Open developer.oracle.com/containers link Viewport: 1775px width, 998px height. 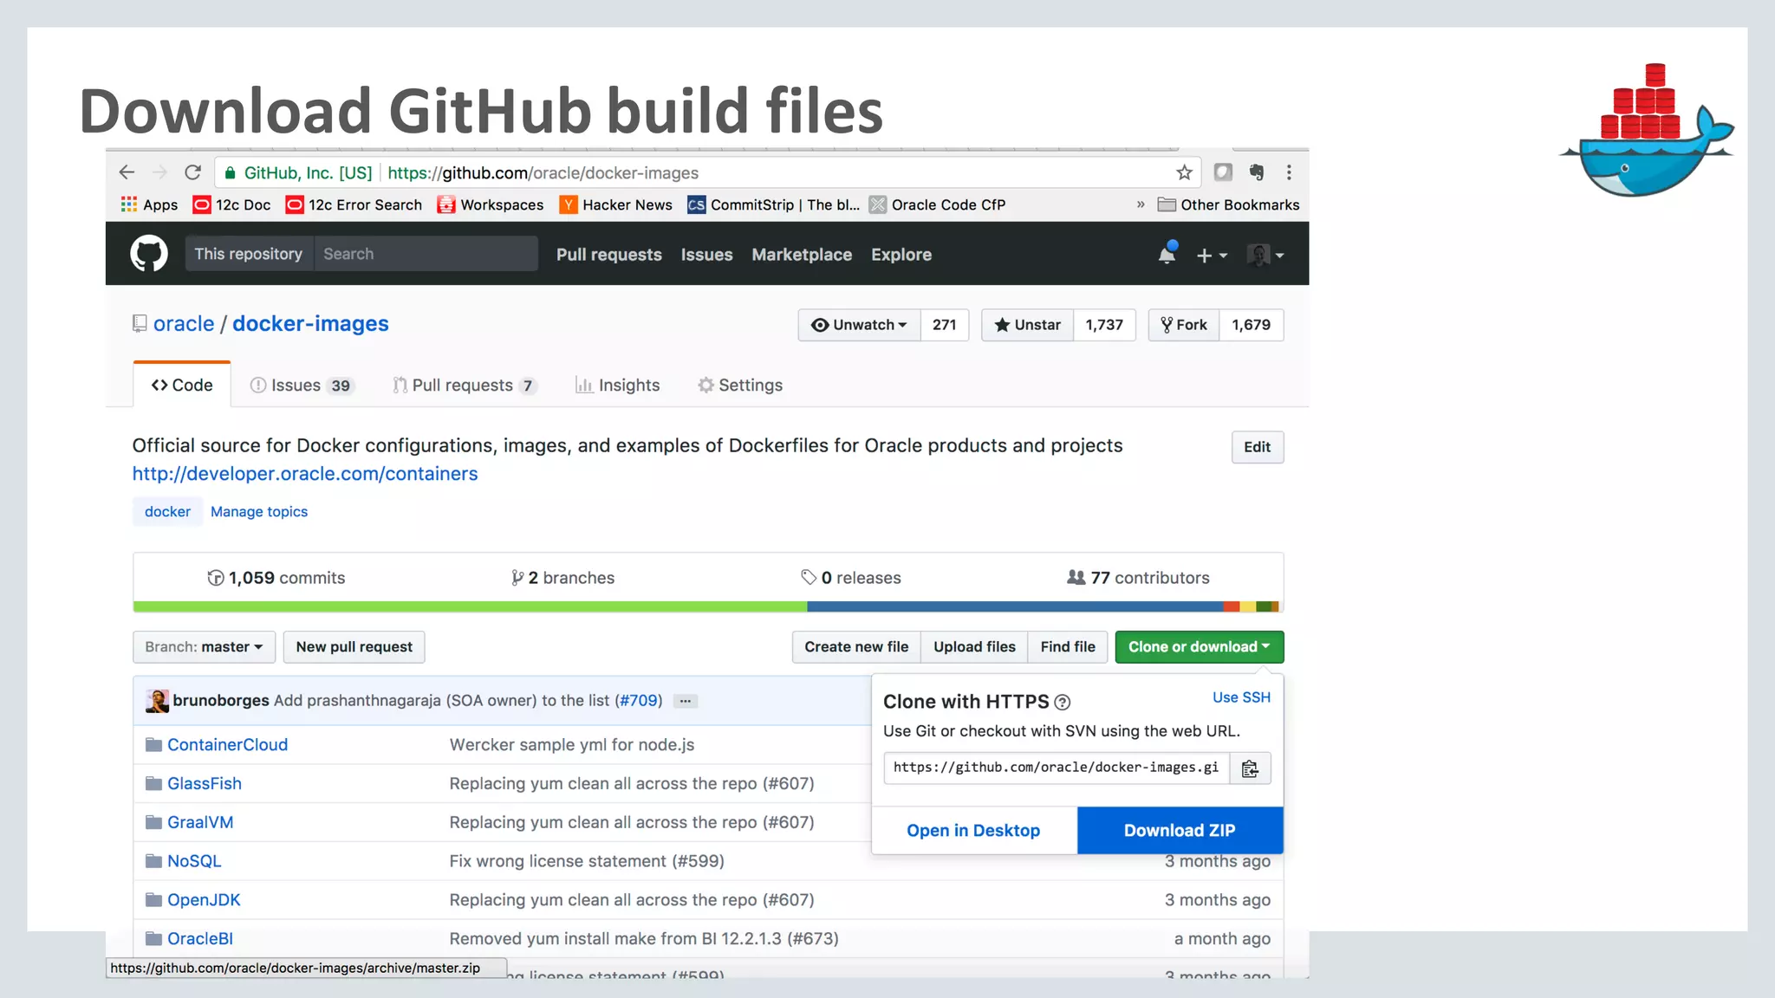click(x=305, y=474)
